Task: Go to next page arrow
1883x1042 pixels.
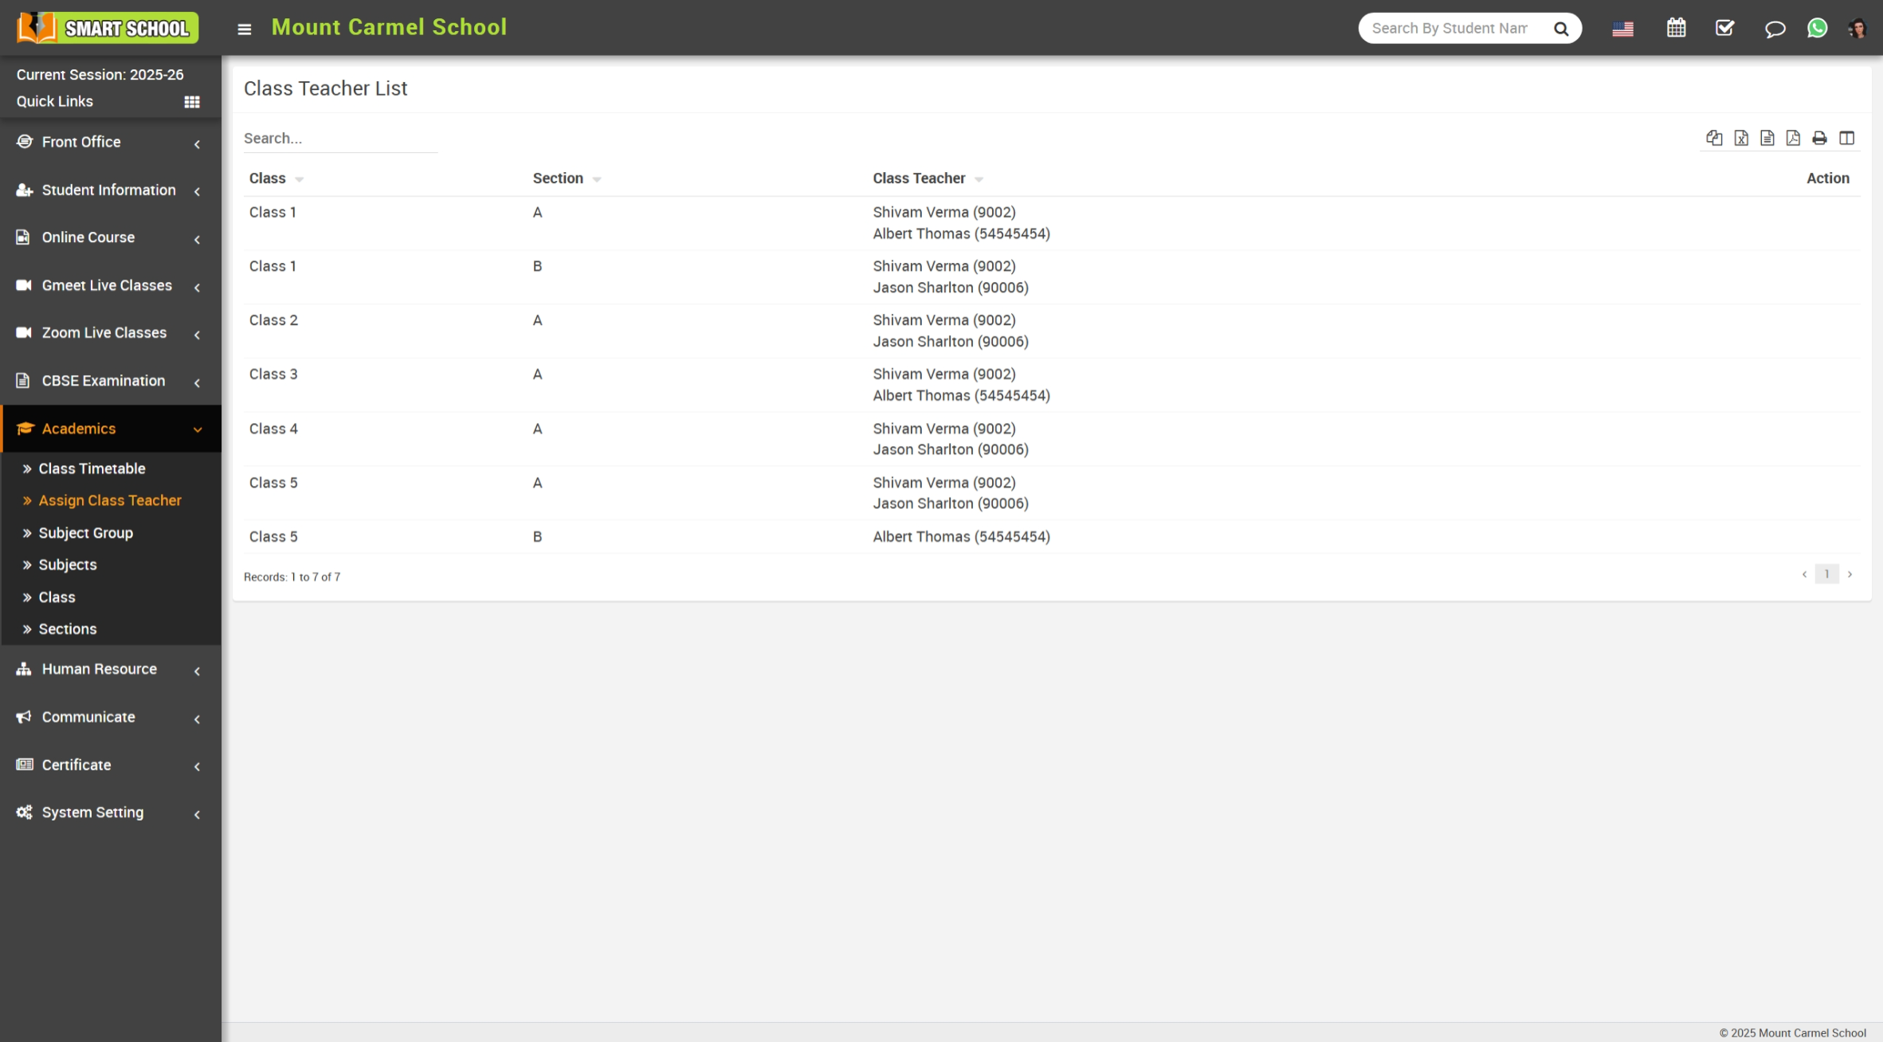Action: click(x=1850, y=574)
